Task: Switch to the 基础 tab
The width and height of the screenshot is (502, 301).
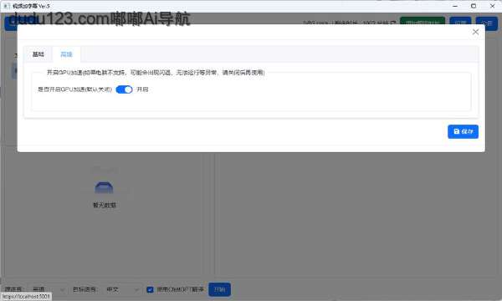Action: pyautogui.click(x=38, y=54)
